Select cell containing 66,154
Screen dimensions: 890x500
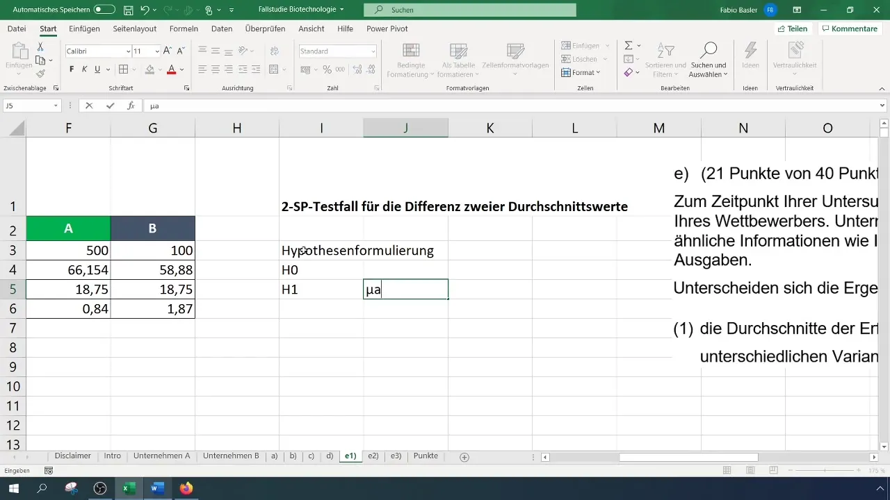coord(68,270)
